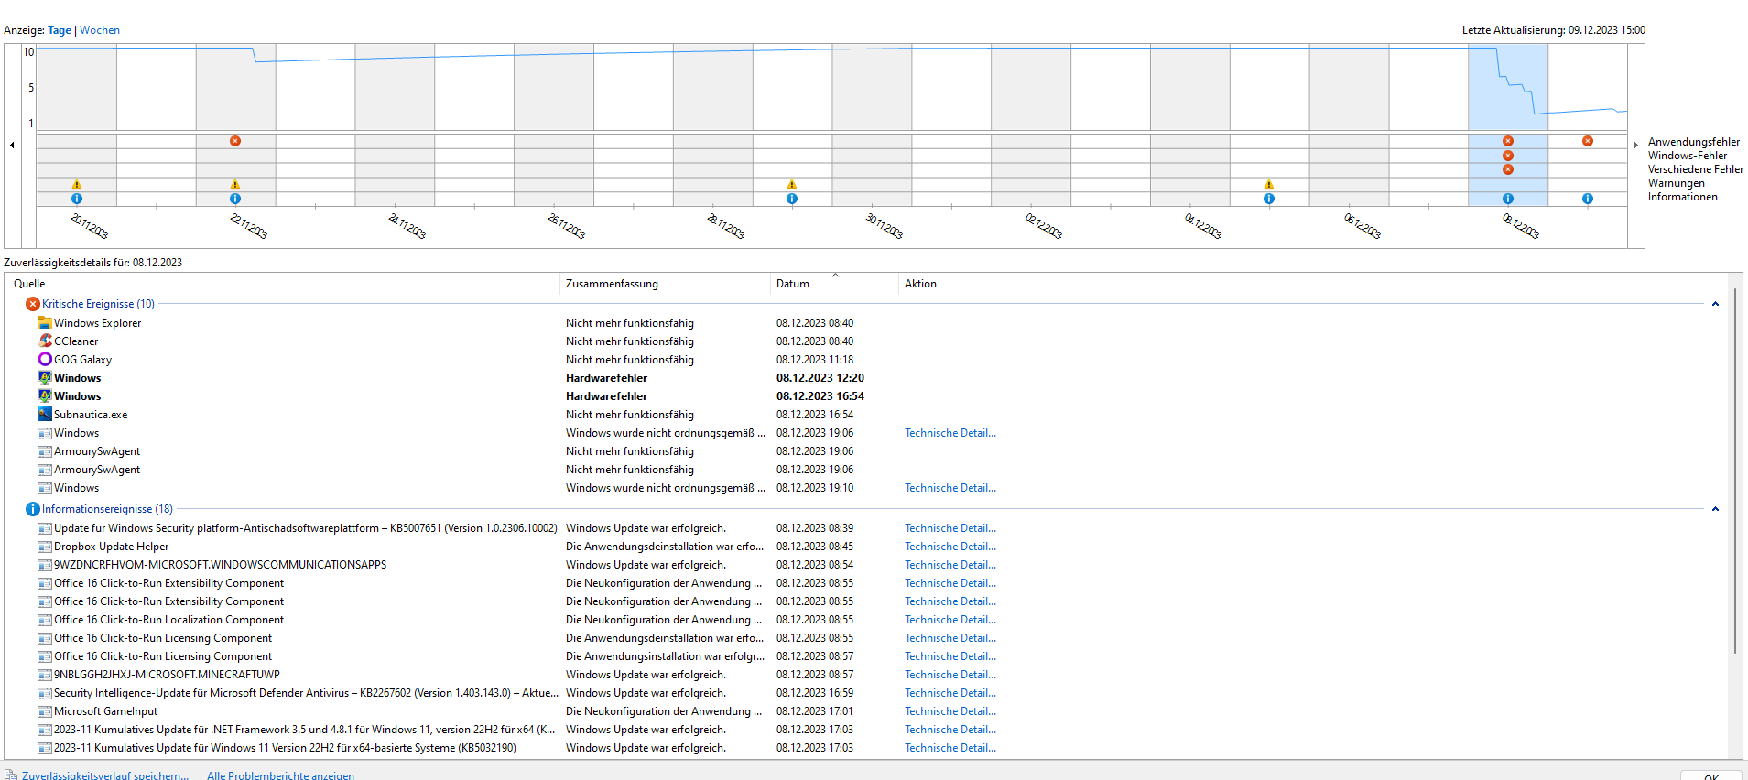
Task: Collapse the Informationsereignisse group
Action: (1715, 509)
